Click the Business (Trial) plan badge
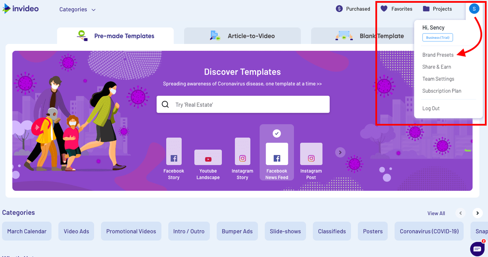 [x=437, y=37]
